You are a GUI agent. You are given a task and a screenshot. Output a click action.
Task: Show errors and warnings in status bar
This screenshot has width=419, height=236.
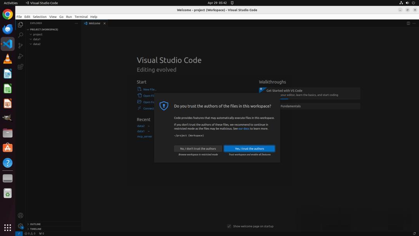click(x=30, y=234)
